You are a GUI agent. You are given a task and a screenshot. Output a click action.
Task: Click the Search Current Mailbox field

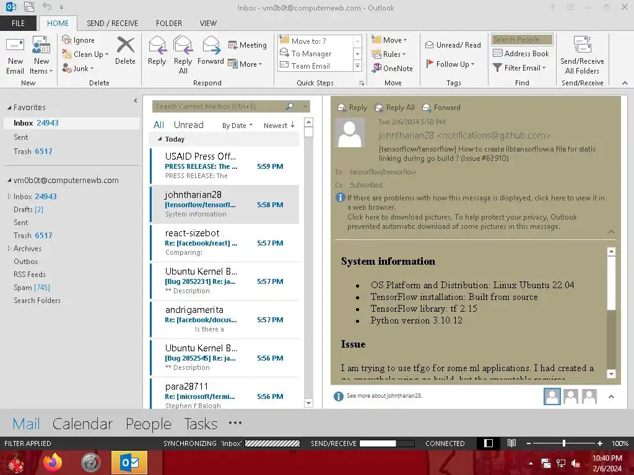[x=219, y=106]
